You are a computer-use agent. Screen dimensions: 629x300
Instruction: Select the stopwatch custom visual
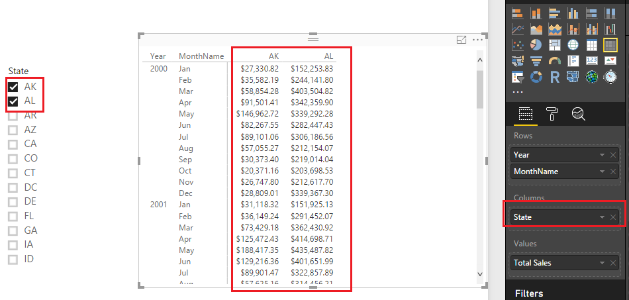[x=610, y=76]
